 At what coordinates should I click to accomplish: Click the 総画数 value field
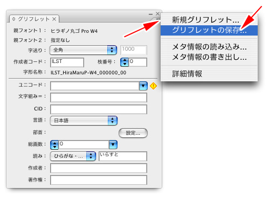(x=84, y=144)
